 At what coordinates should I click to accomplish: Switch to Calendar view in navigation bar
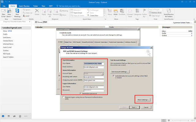[9, 116]
